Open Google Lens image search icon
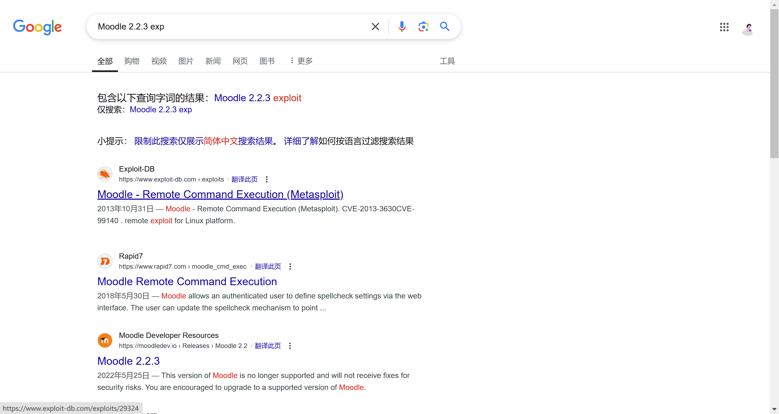The image size is (779, 414). click(423, 27)
